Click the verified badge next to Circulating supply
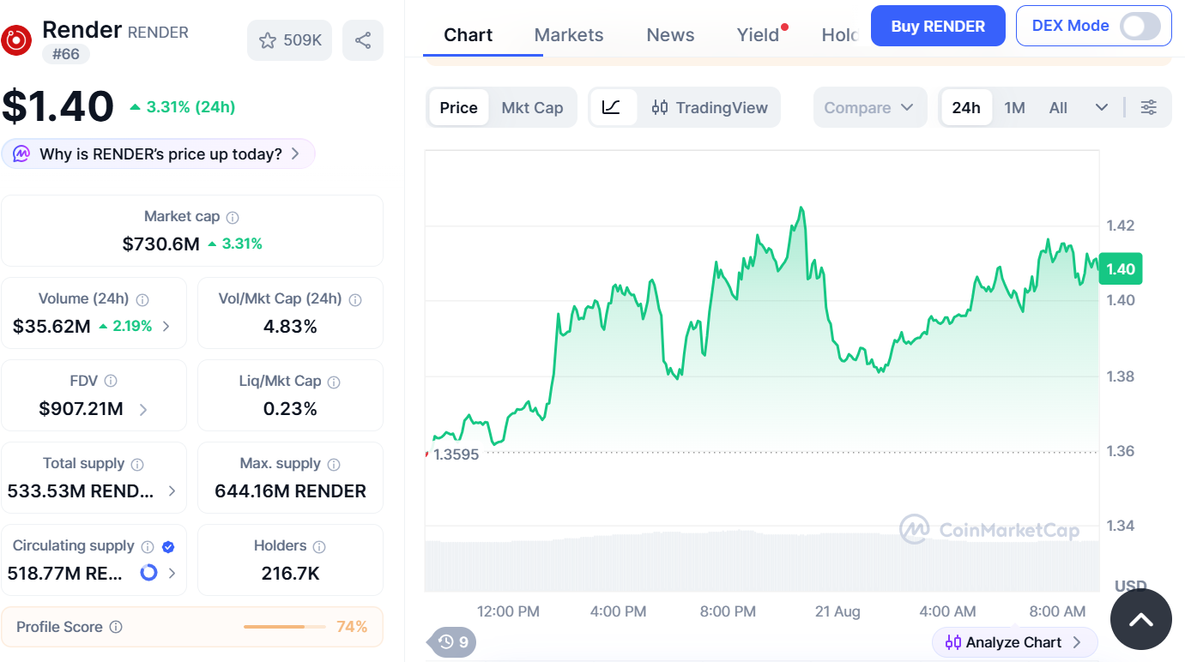The width and height of the screenshot is (1185, 662). click(169, 547)
